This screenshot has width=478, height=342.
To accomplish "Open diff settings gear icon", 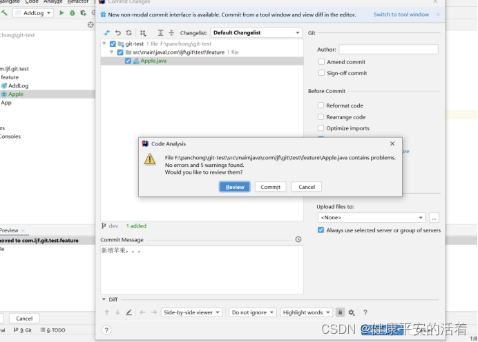I will point(352,312).
